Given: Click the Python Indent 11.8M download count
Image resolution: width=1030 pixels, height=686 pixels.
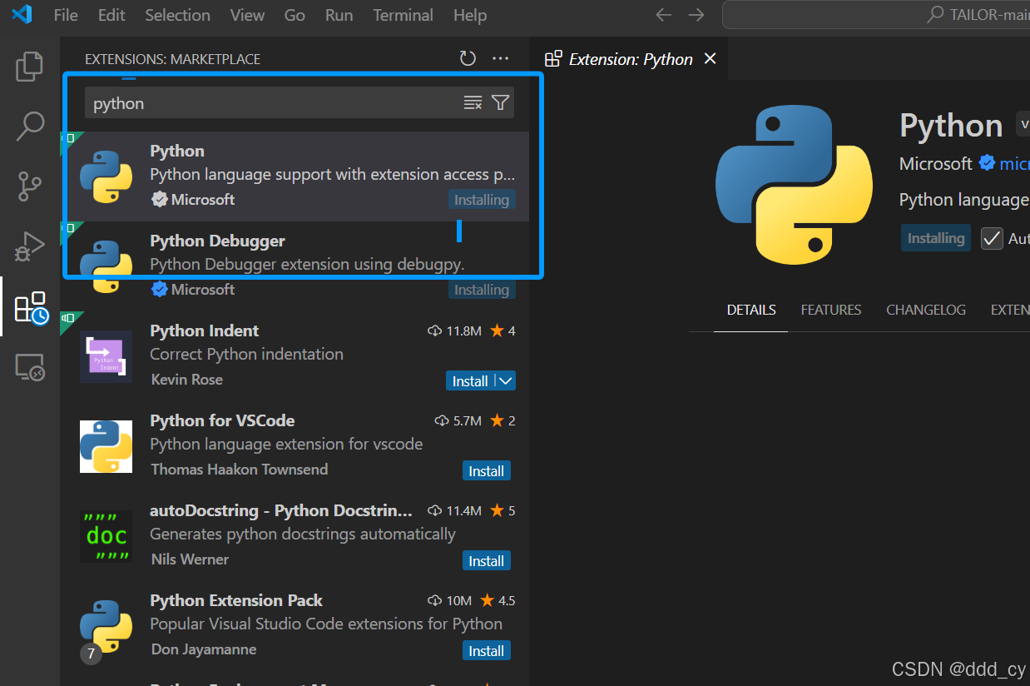Looking at the screenshot, I should coord(455,331).
